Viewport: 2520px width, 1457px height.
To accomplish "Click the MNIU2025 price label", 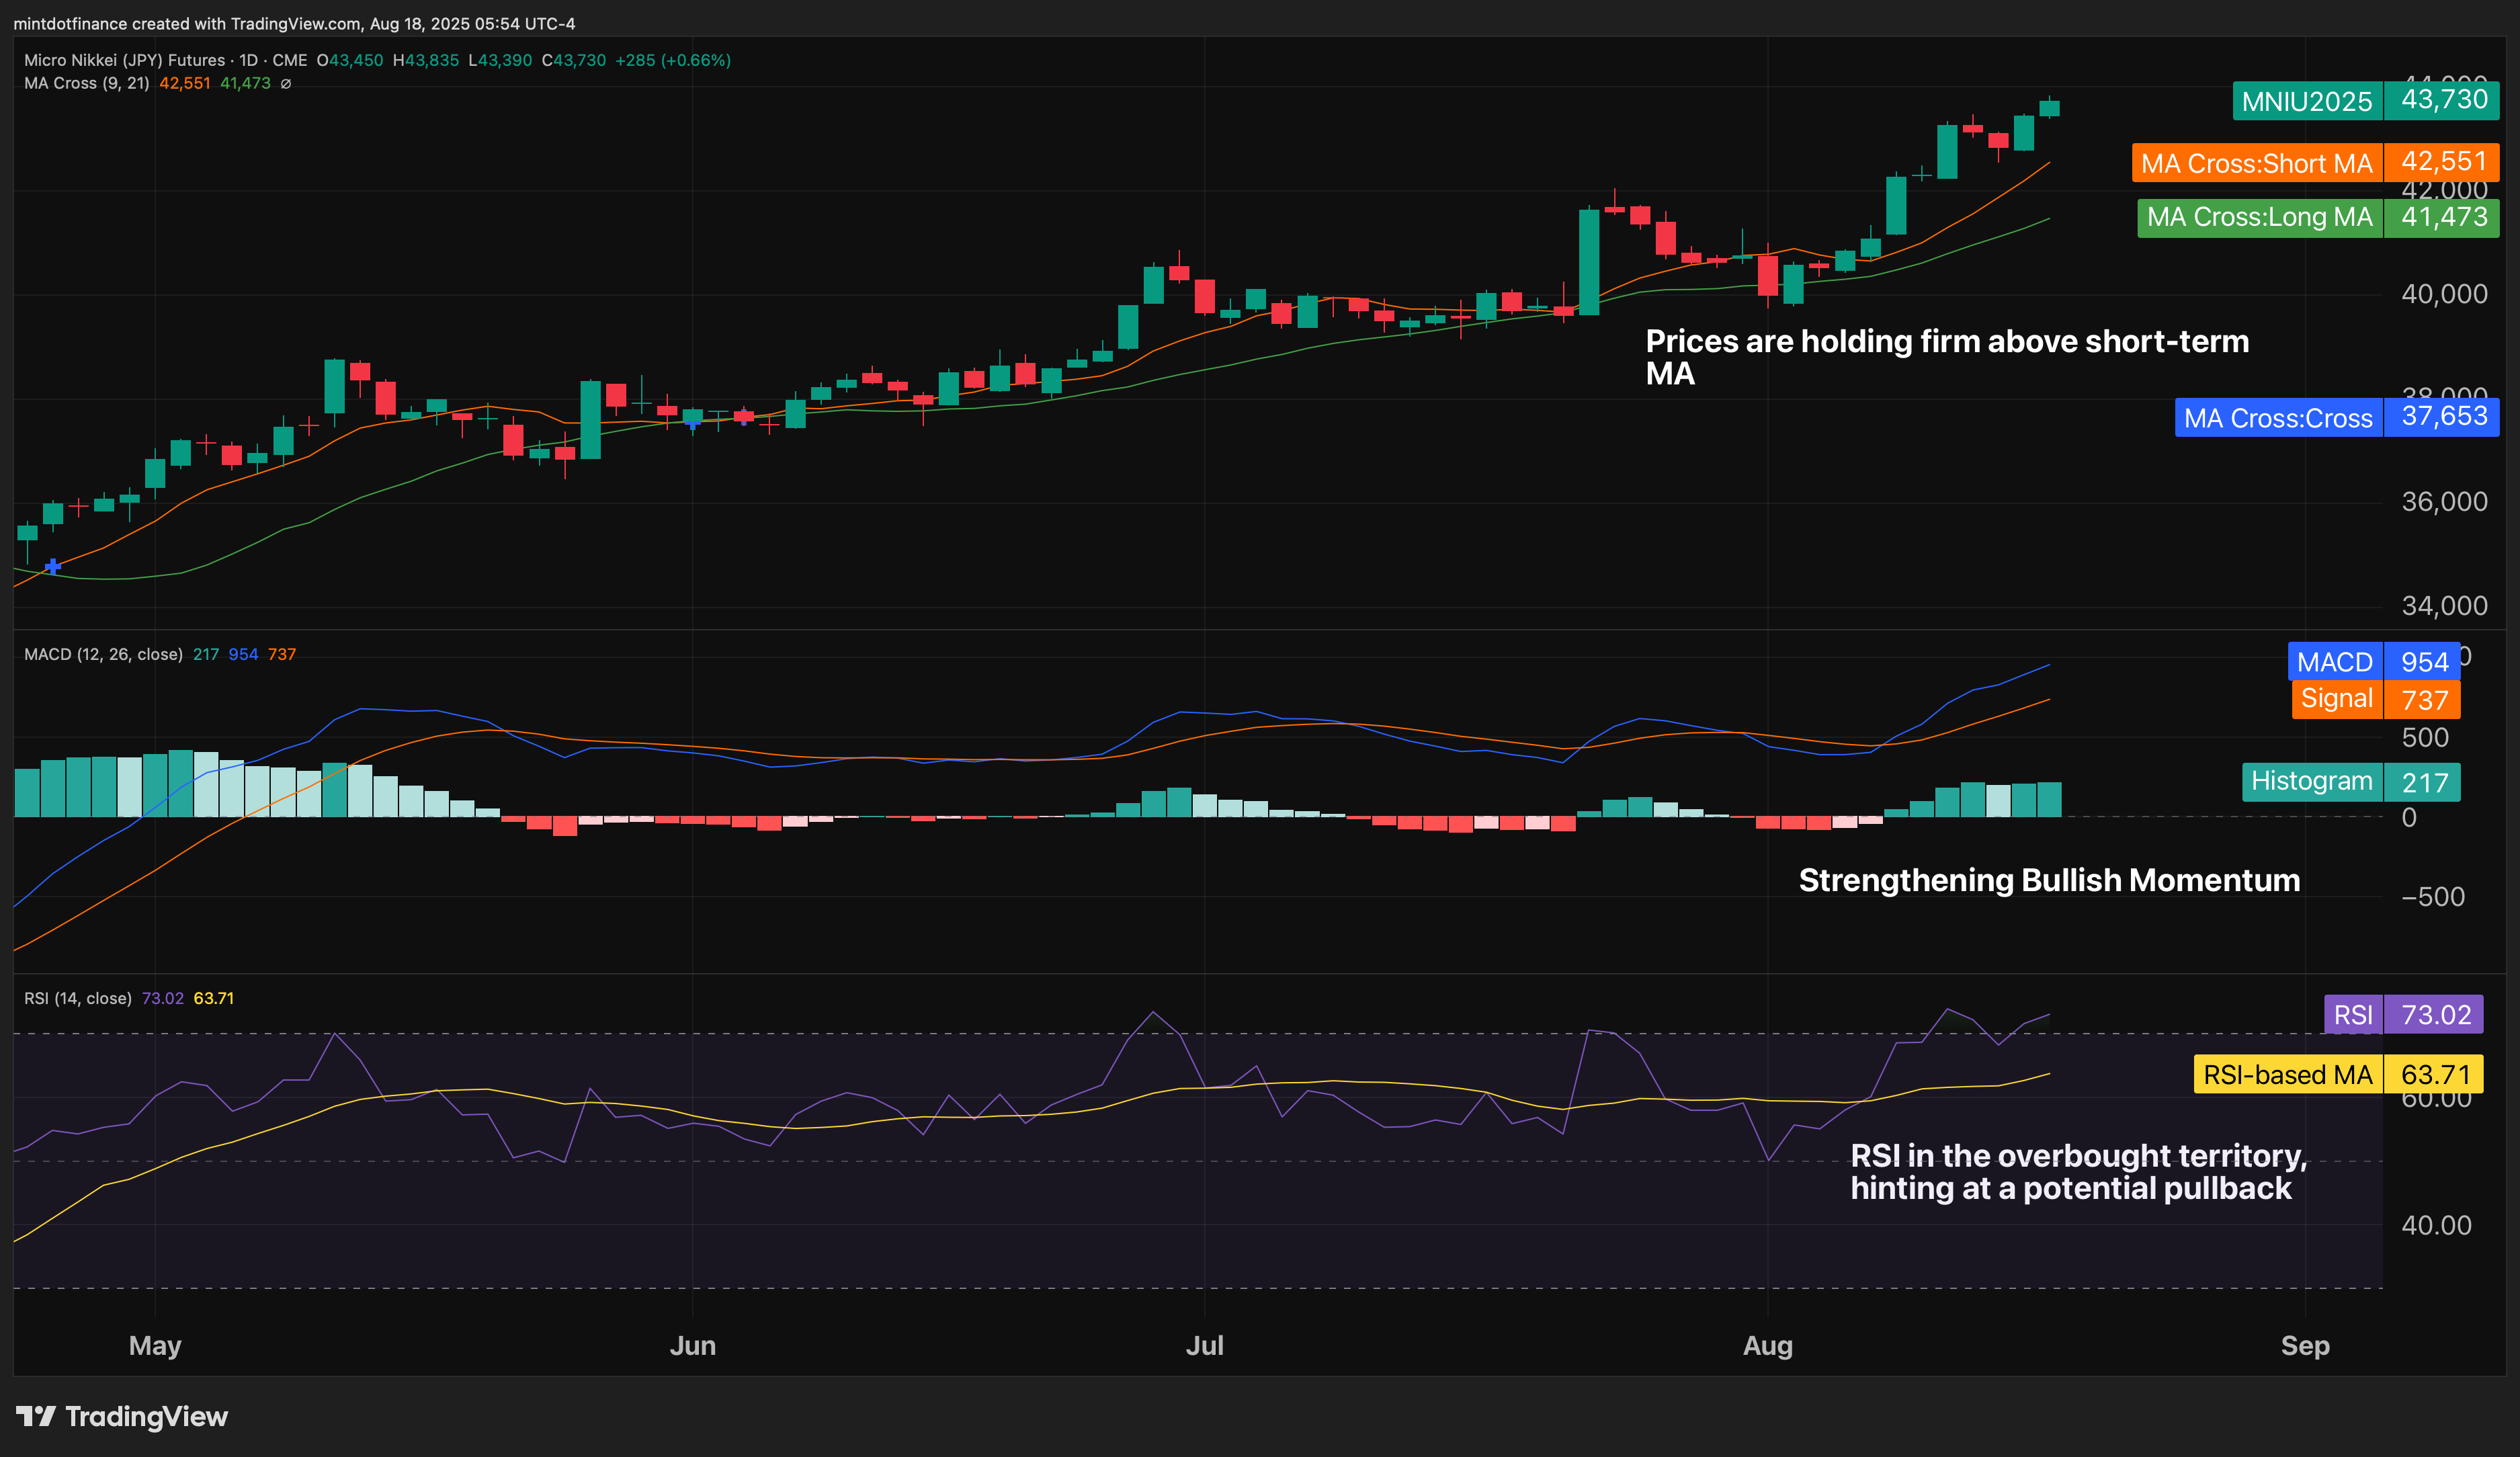I will click(x=2365, y=100).
